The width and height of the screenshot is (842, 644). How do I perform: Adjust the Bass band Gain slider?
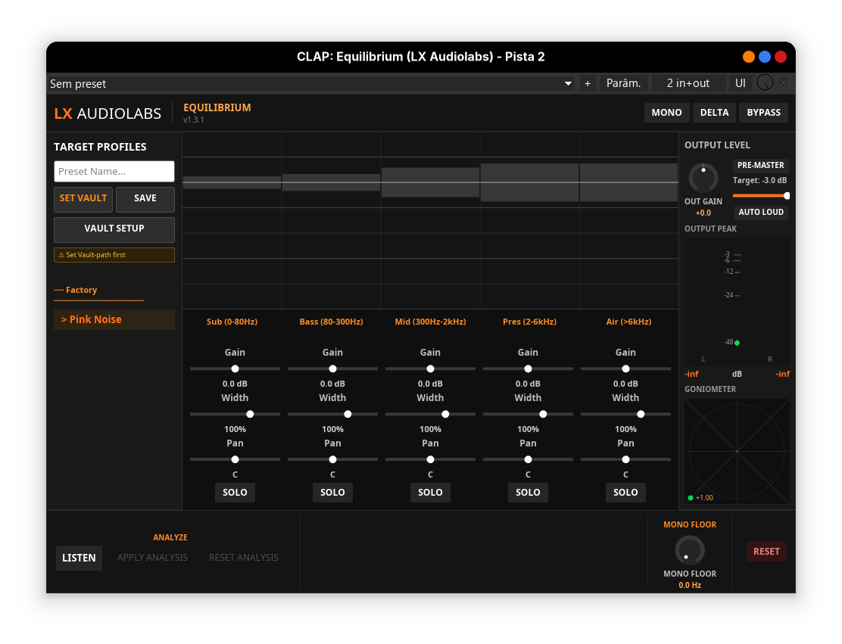pos(332,369)
